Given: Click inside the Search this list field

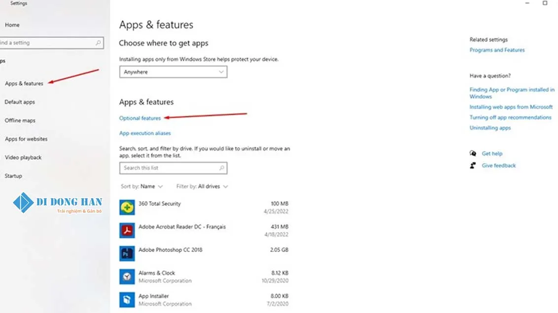Looking at the screenshot, I should 168,168.
